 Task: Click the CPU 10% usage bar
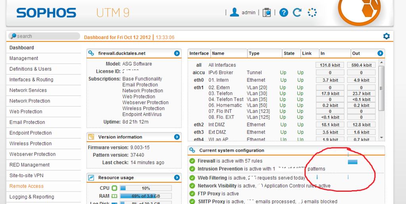(146, 188)
